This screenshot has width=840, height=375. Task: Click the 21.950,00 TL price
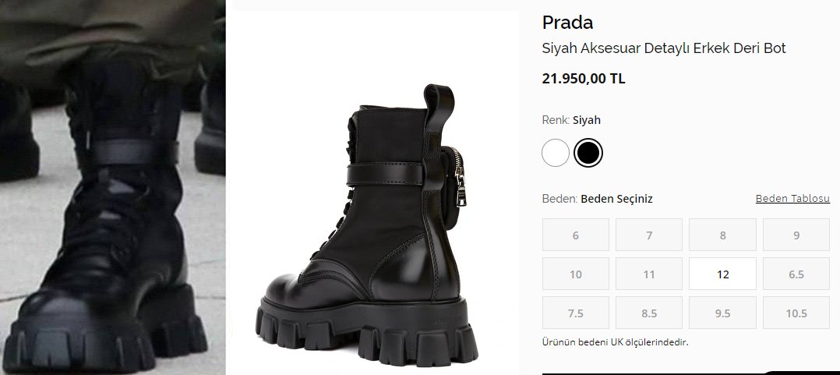583,79
